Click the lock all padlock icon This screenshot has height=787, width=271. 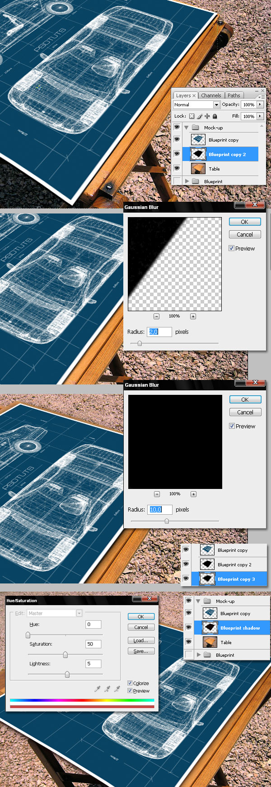pos(215,116)
